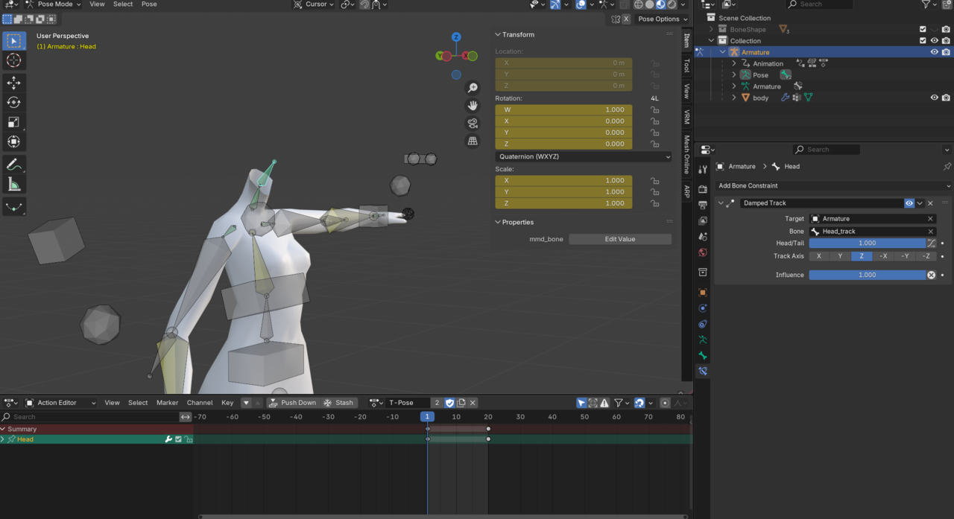The height and width of the screenshot is (519, 954).
Task: Open the Pose Options dropdown
Action: point(663,19)
